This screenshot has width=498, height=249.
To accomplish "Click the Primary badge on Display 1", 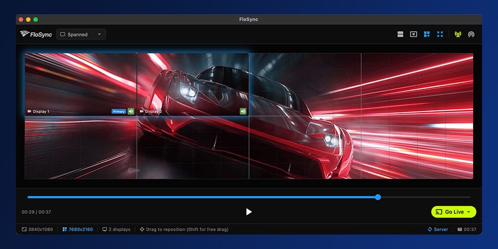I will (119, 112).
